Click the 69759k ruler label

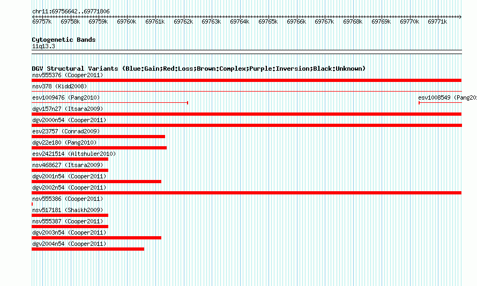(98, 21)
